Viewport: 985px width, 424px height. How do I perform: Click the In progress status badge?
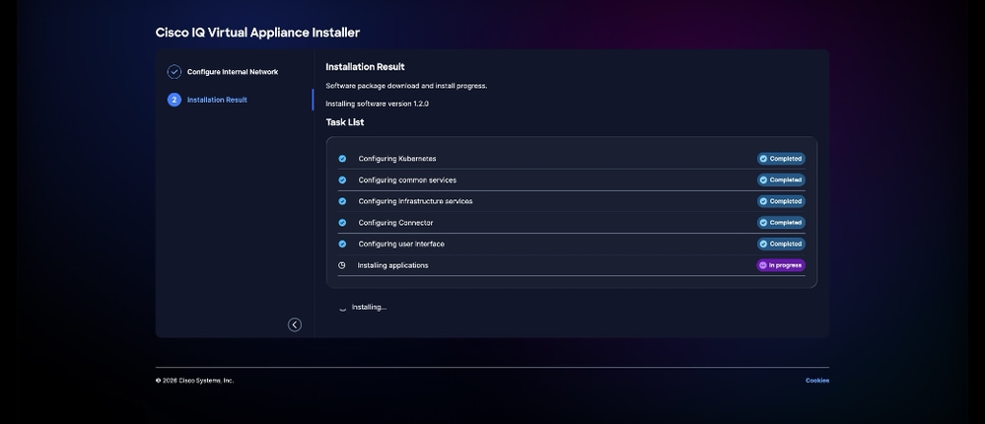pyautogui.click(x=781, y=265)
